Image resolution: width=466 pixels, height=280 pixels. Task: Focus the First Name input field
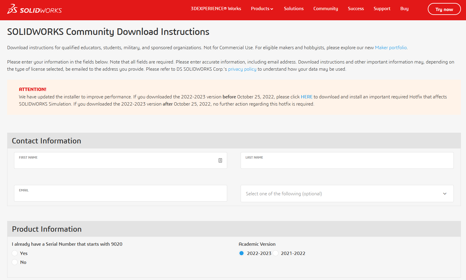click(x=121, y=160)
